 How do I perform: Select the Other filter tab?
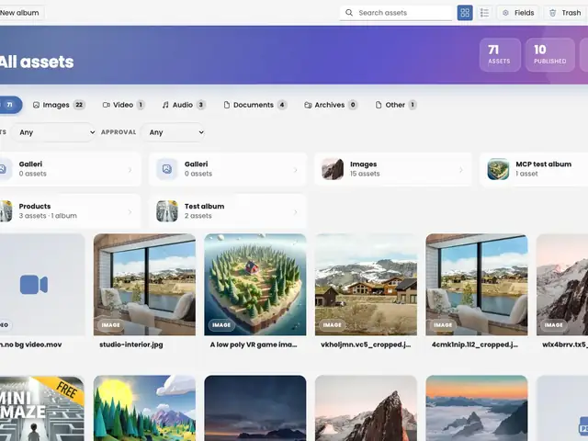click(x=396, y=105)
